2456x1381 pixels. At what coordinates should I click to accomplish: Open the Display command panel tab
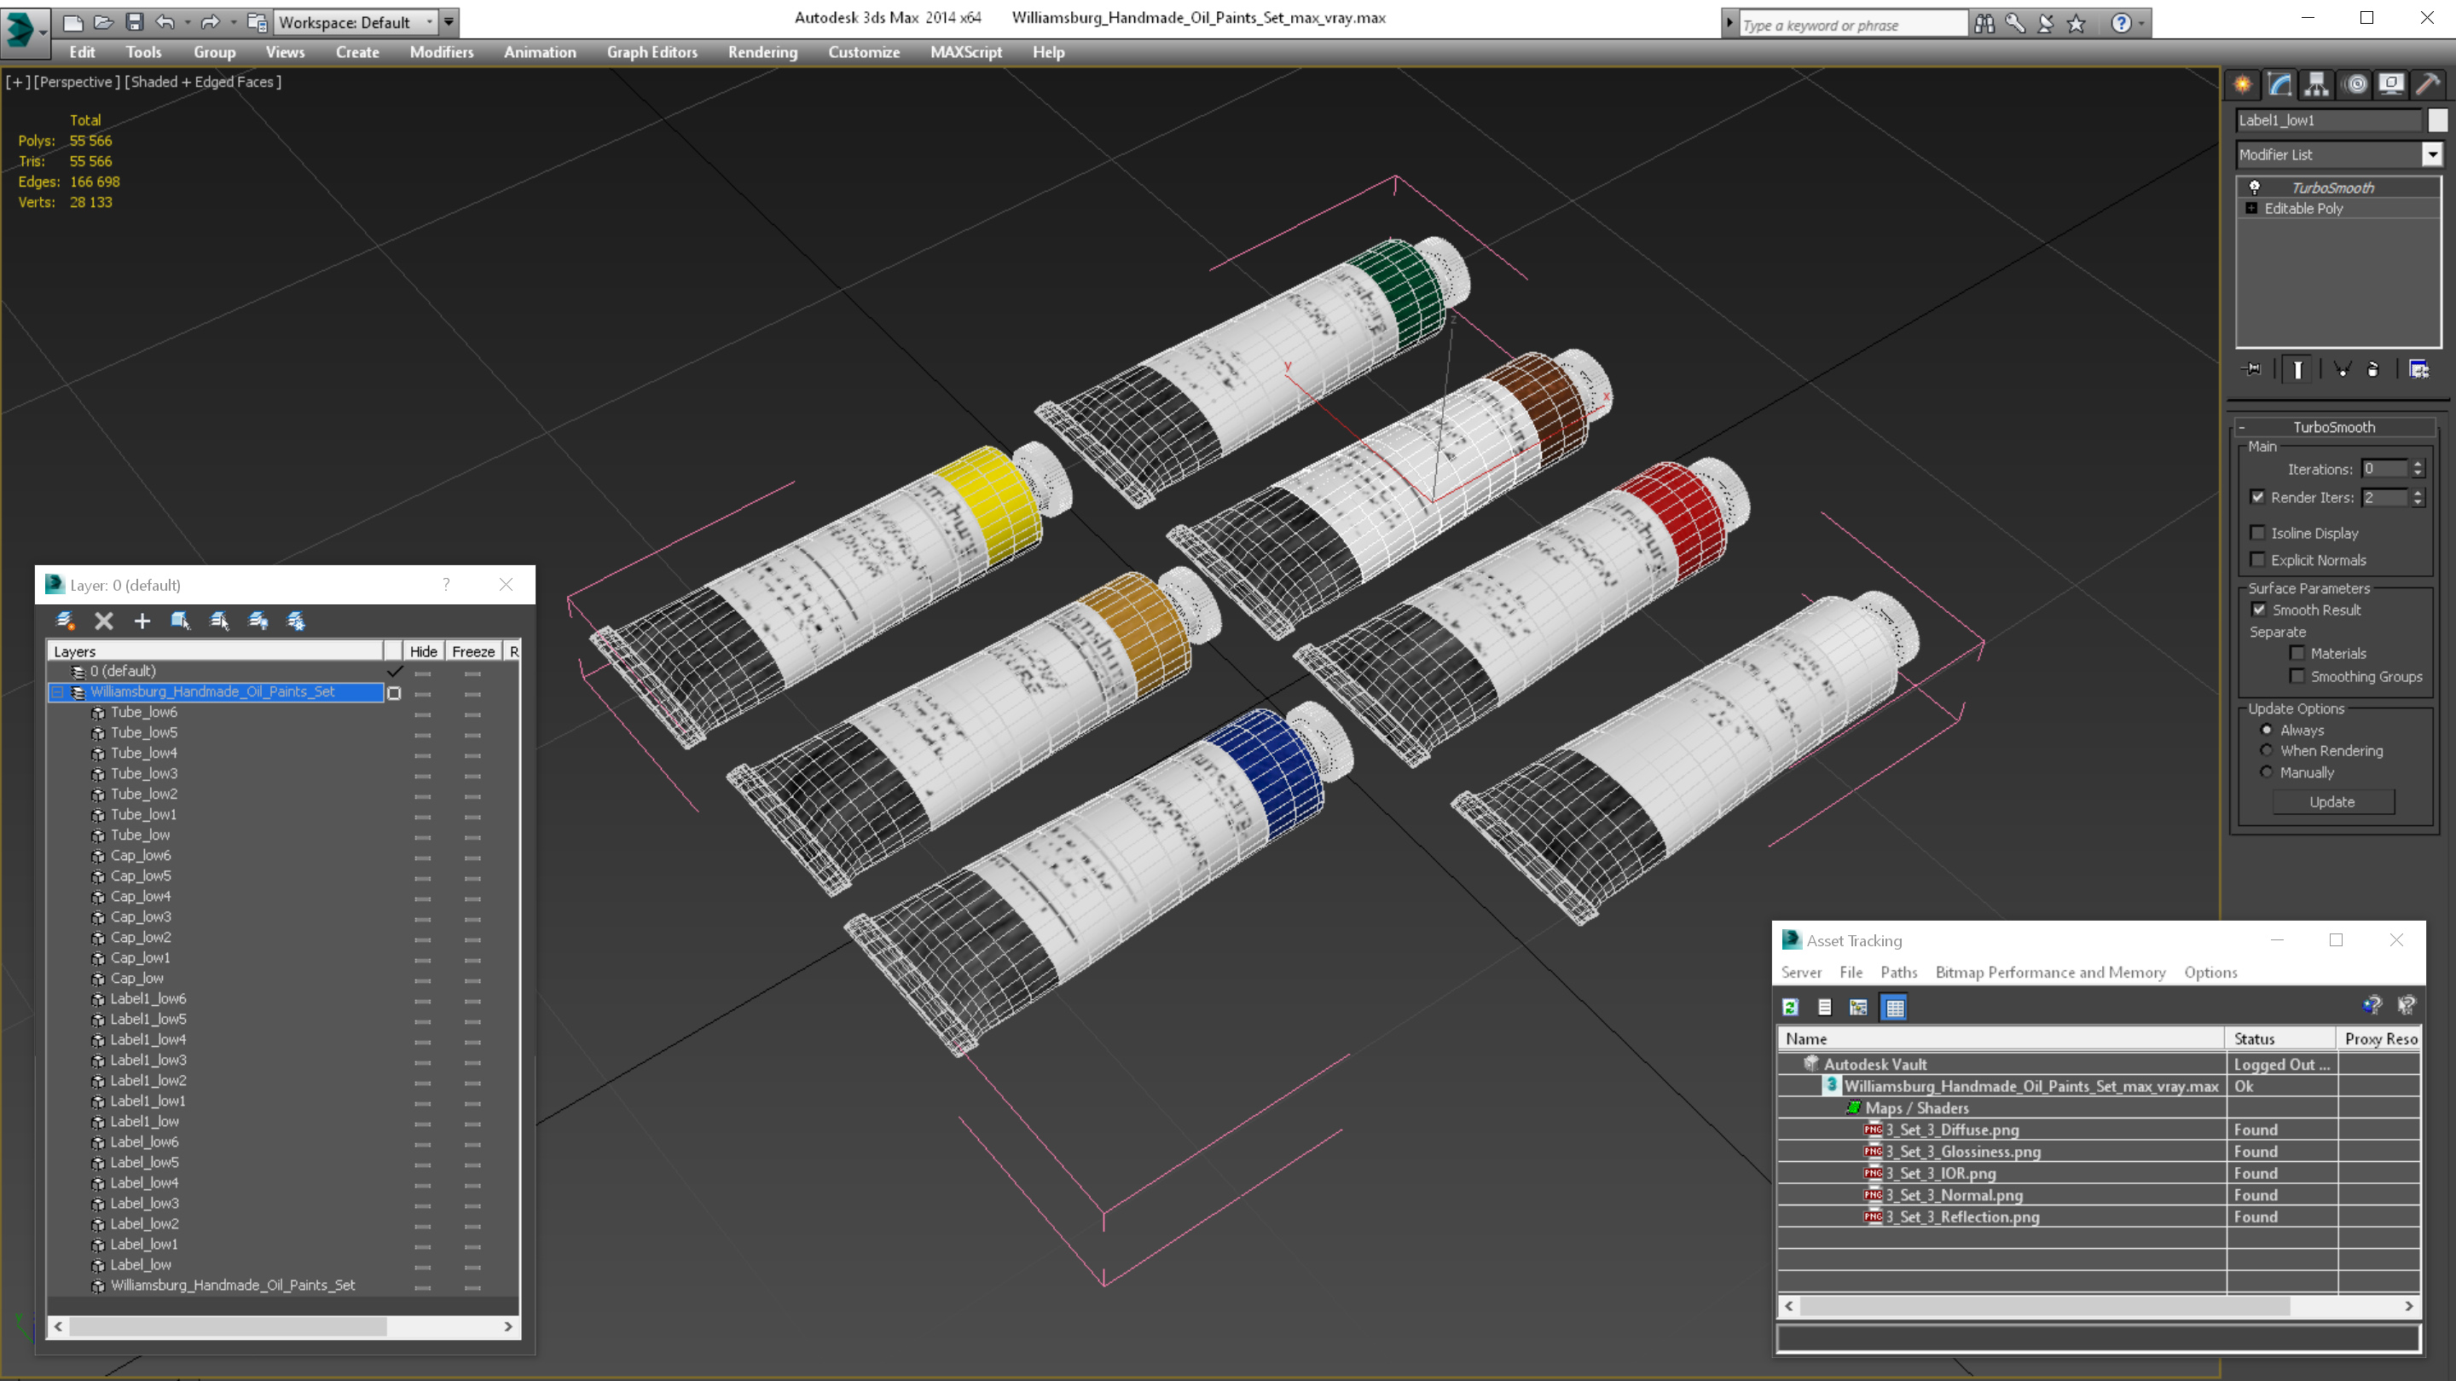pos(2391,84)
